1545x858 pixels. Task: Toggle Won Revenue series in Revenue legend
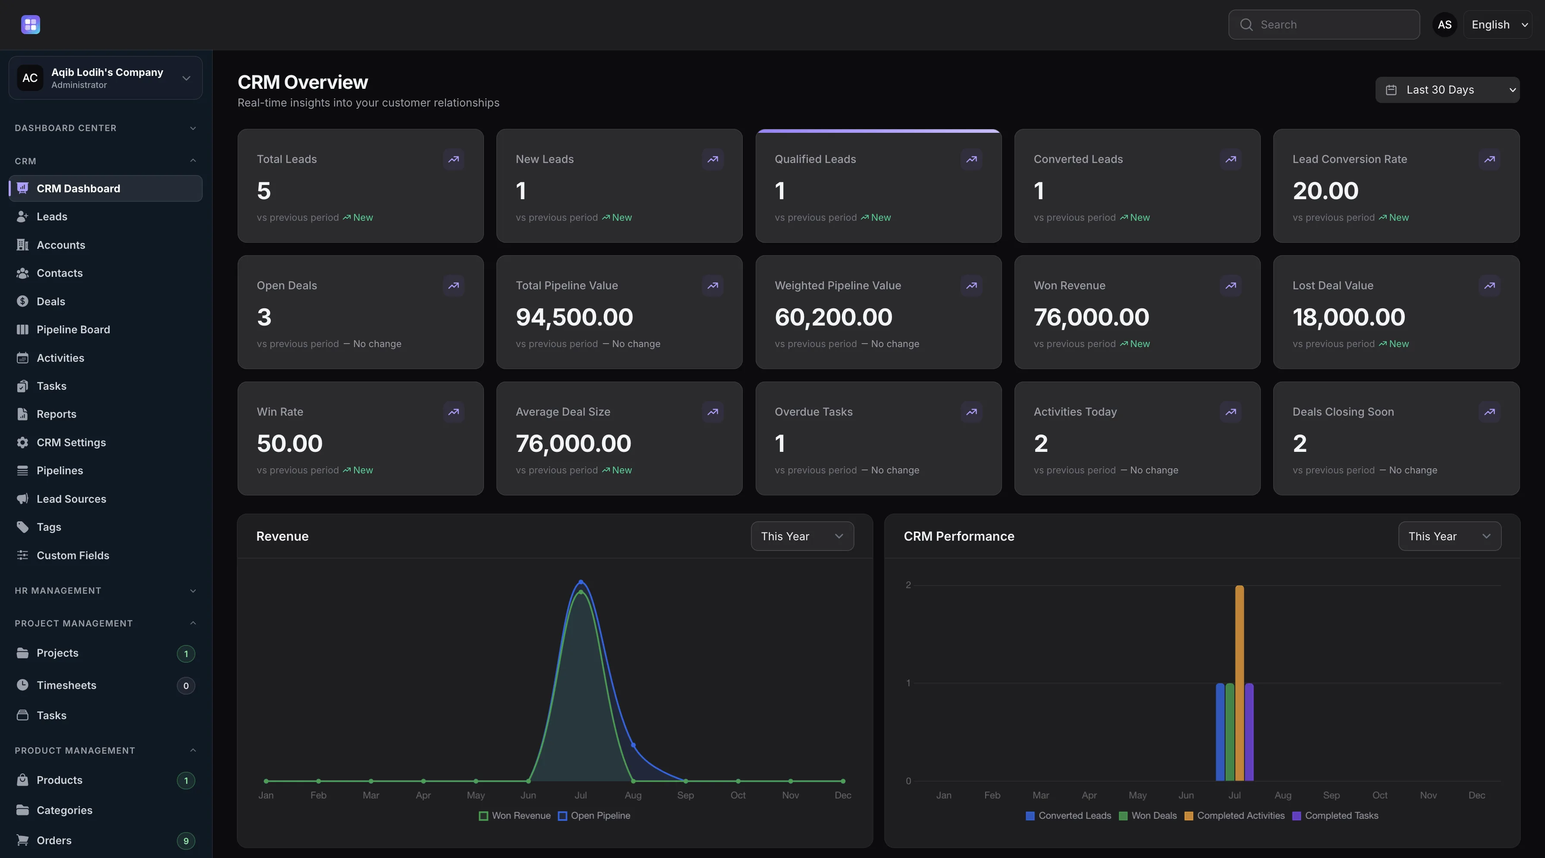tap(515, 815)
